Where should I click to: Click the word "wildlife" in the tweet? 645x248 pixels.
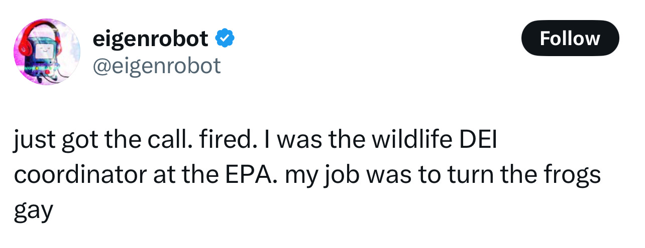click(398, 141)
